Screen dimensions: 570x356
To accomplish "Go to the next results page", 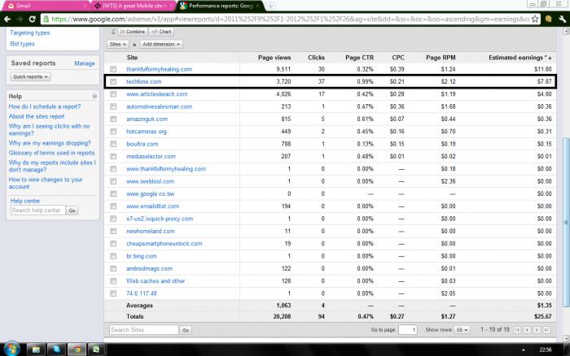I will [537, 330].
